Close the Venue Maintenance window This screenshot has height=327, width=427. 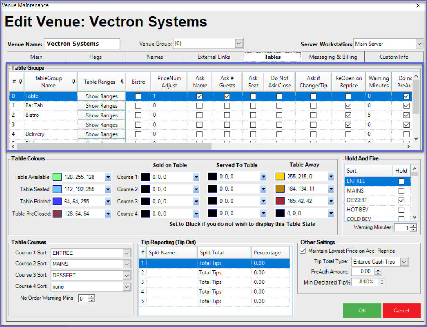pos(418,5)
